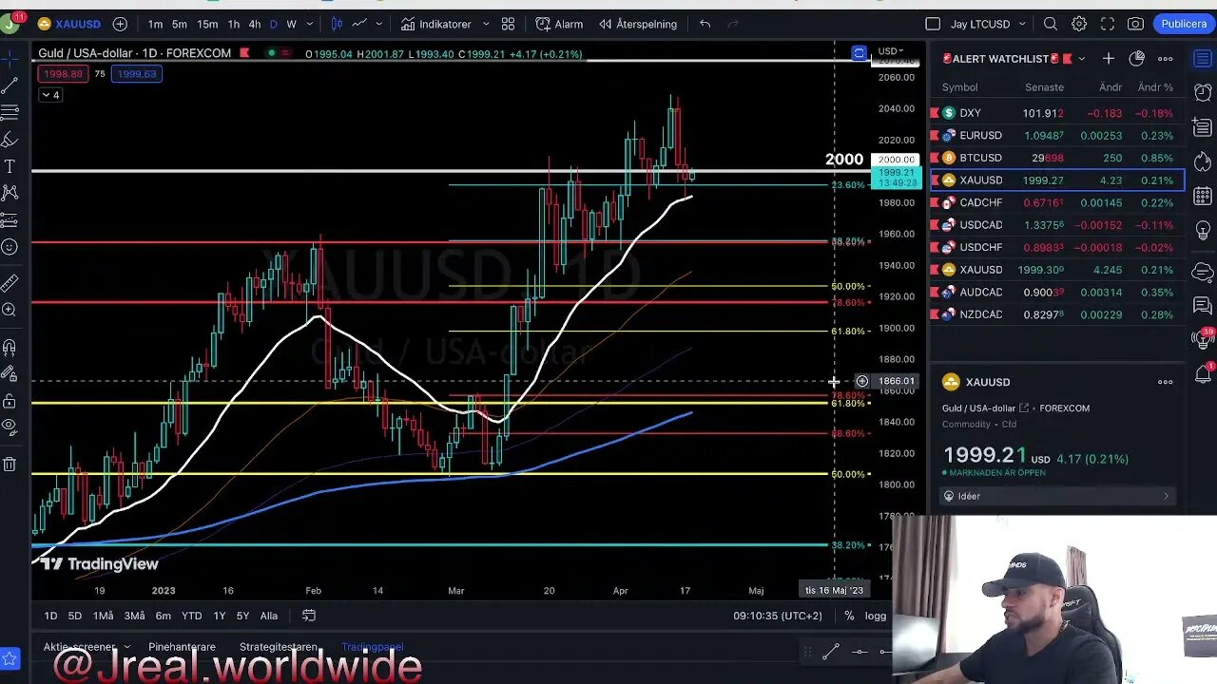Start Återspelning bar replay
The image size is (1217, 684).
click(637, 24)
